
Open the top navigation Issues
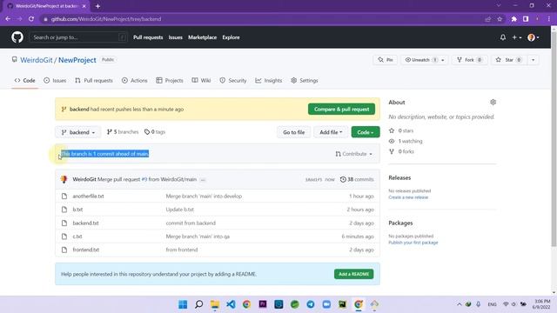(x=176, y=37)
